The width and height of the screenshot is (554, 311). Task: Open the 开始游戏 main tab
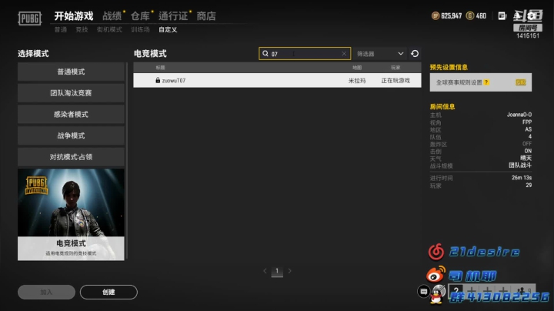click(74, 16)
